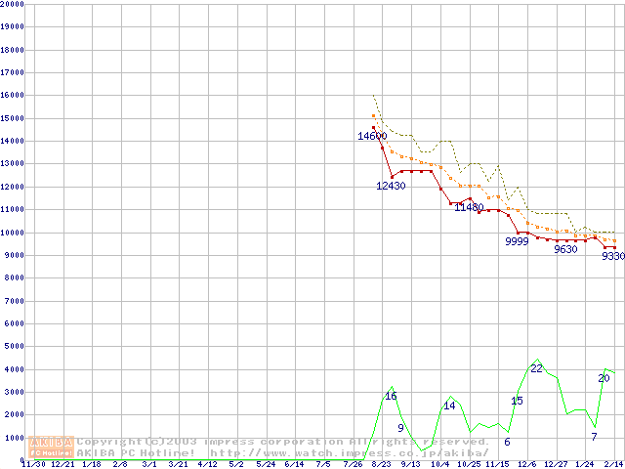Click the AKIBA logo in bottom-left corner

click(51, 447)
